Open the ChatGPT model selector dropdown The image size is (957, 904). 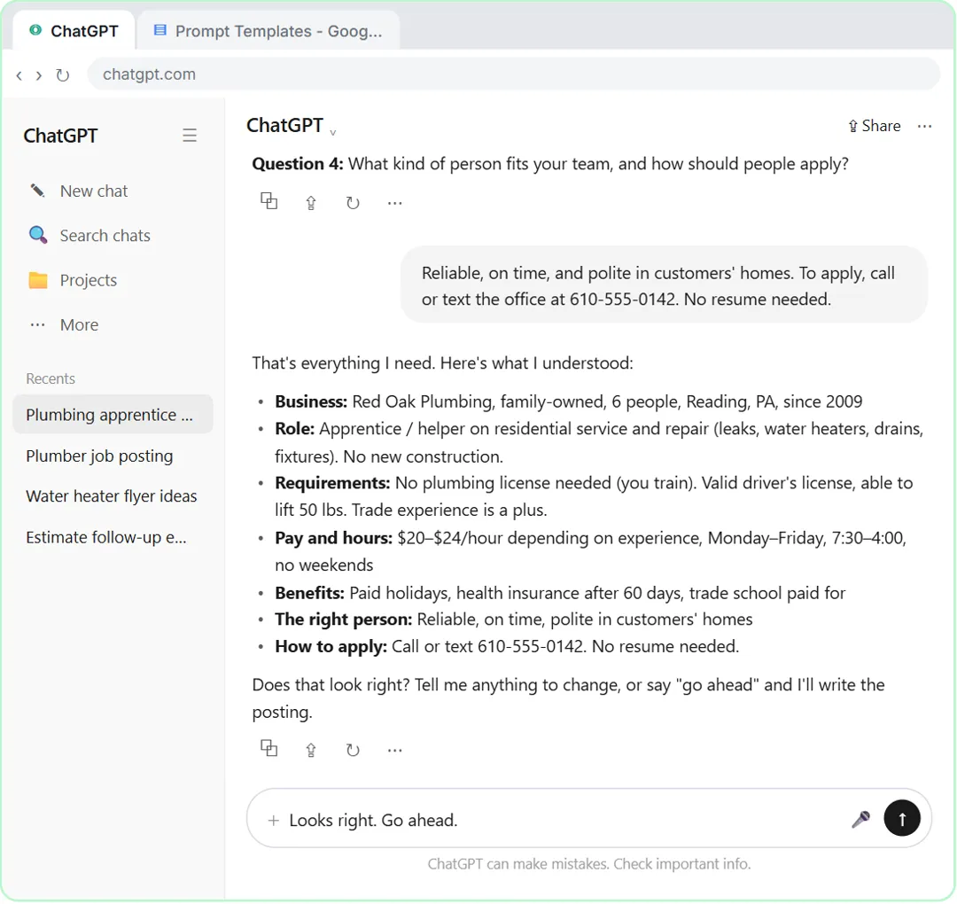[x=292, y=126]
